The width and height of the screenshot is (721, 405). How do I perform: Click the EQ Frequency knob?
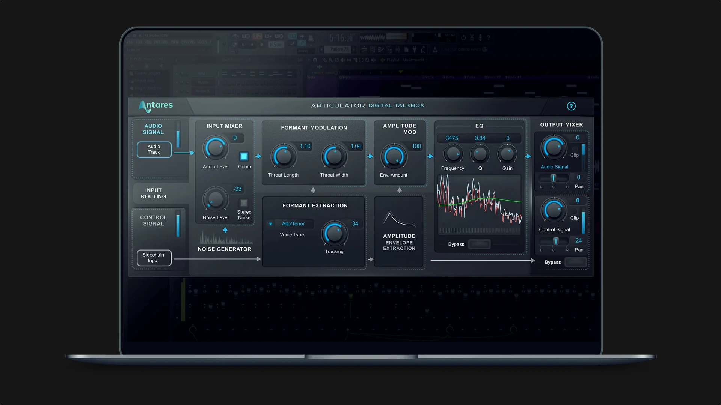pyautogui.click(x=453, y=154)
